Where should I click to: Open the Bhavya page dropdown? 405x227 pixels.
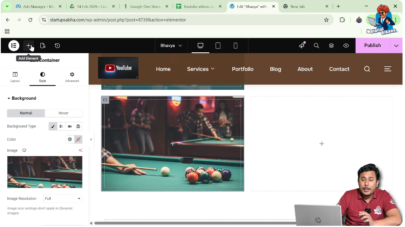(171, 46)
